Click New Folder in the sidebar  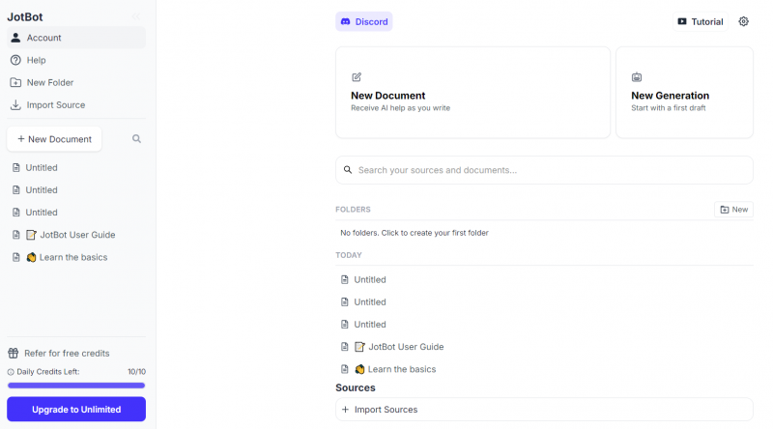tap(49, 82)
